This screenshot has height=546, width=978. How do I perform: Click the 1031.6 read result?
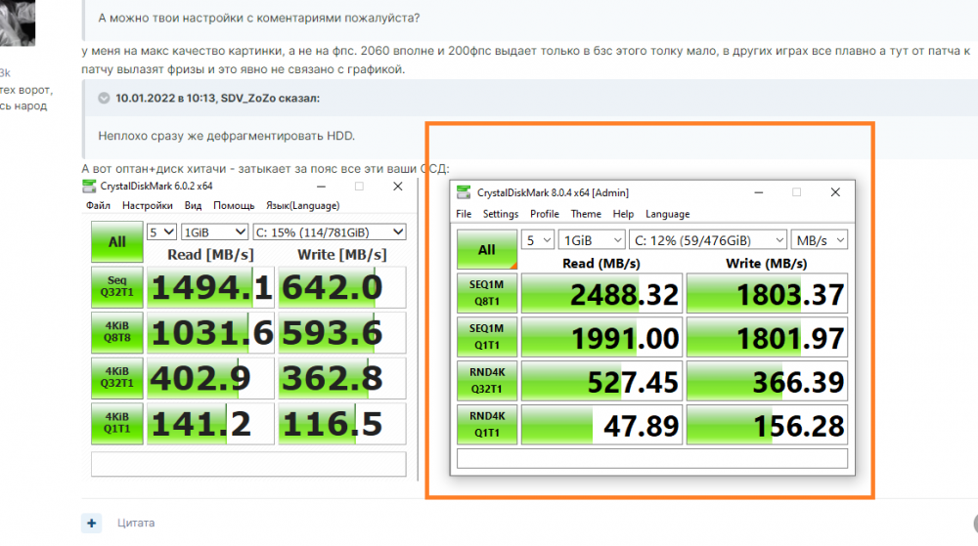click(211, 332)
